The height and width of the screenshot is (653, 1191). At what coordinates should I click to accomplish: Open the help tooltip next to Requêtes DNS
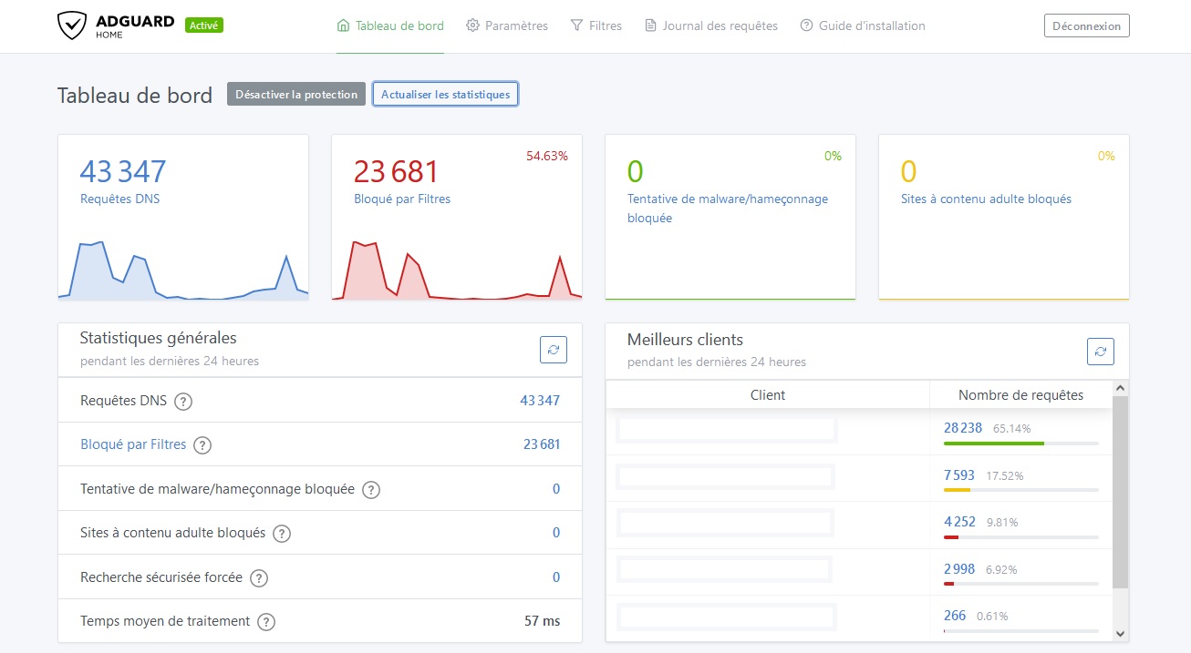pyautogui.click(x=182, y=401)
